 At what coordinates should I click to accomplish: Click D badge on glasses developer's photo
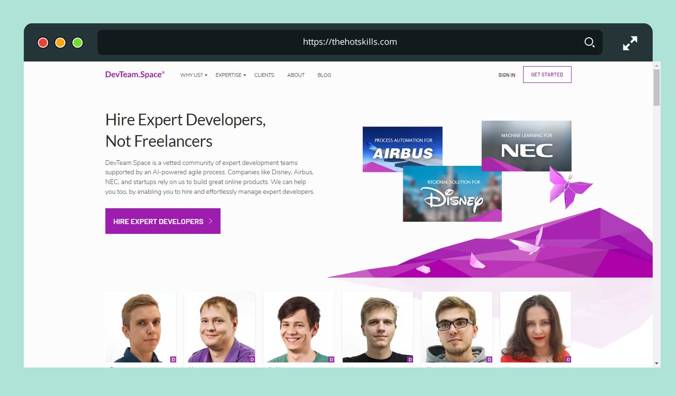pyautogui.click(x=490, y=359)
